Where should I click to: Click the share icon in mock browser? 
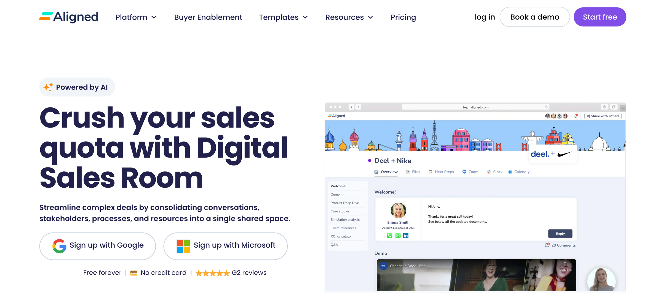[x=604, y=107]
